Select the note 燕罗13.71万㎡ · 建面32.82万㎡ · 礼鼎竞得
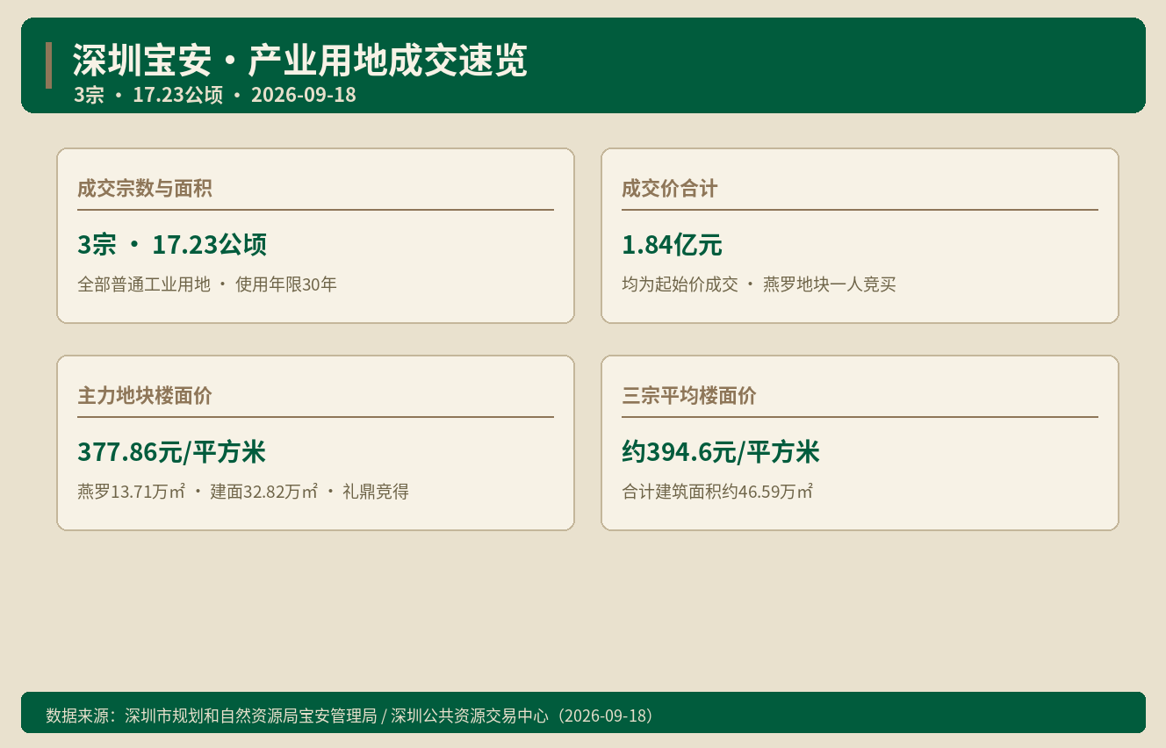This screenshot has height=748, width=1166. [x=243, y=492]
